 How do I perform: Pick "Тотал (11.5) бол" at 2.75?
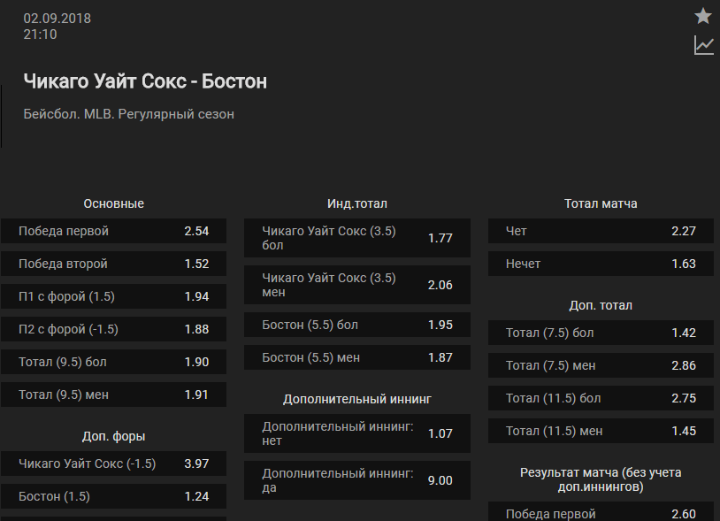click(601, 398)
